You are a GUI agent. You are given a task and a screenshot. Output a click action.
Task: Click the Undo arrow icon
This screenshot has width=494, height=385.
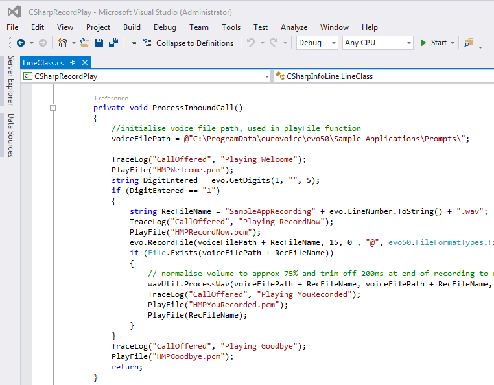click(251, 43)
